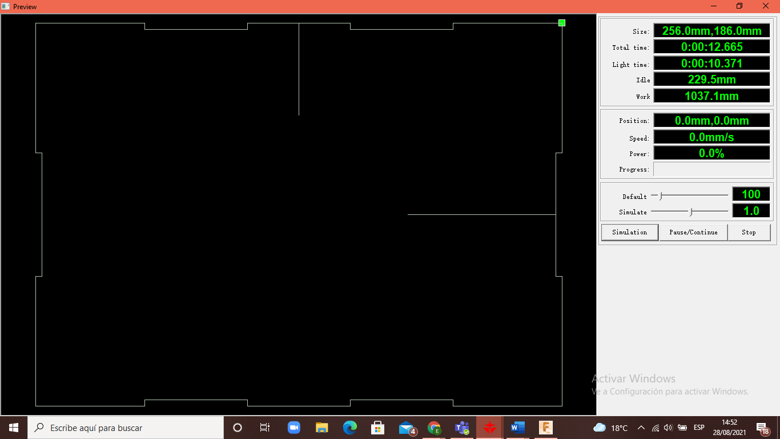The width and height of the screenshot is (780, 439).
Task: Select the Light time value 0:00:10.371
Action: click(x=711, y=63)
